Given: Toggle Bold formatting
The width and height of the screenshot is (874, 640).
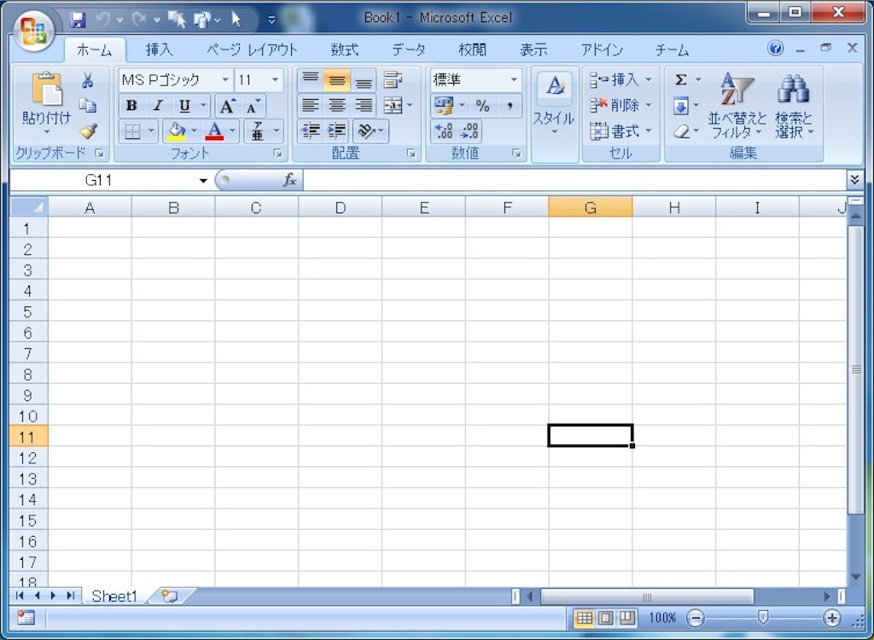Looking at the screenshot, I should (x=131, y=106).
